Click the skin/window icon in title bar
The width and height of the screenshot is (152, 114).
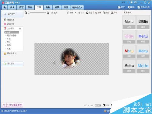pyautogui.click(x=136, y=2)
